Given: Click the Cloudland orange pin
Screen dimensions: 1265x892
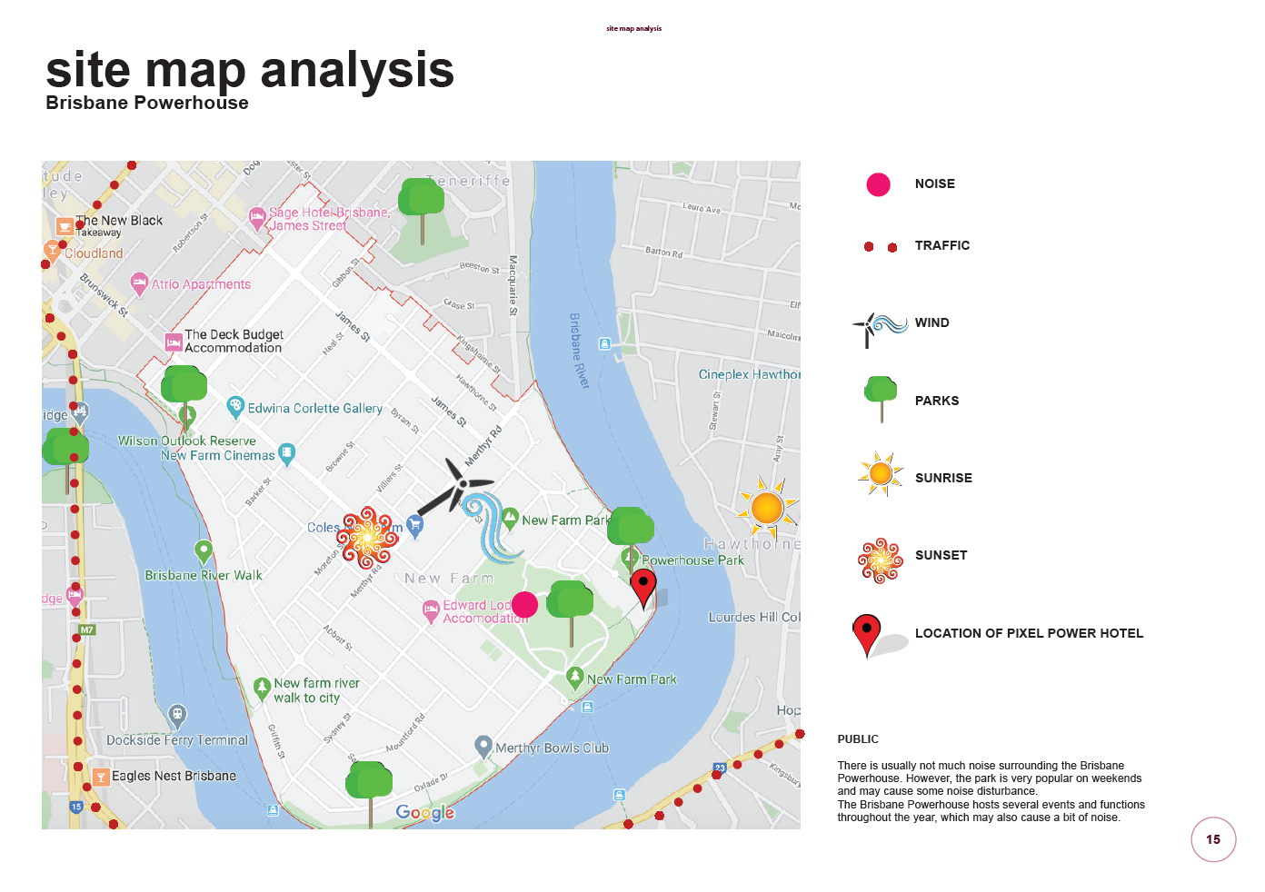Looking at the screenshot, I should point(53,252).
